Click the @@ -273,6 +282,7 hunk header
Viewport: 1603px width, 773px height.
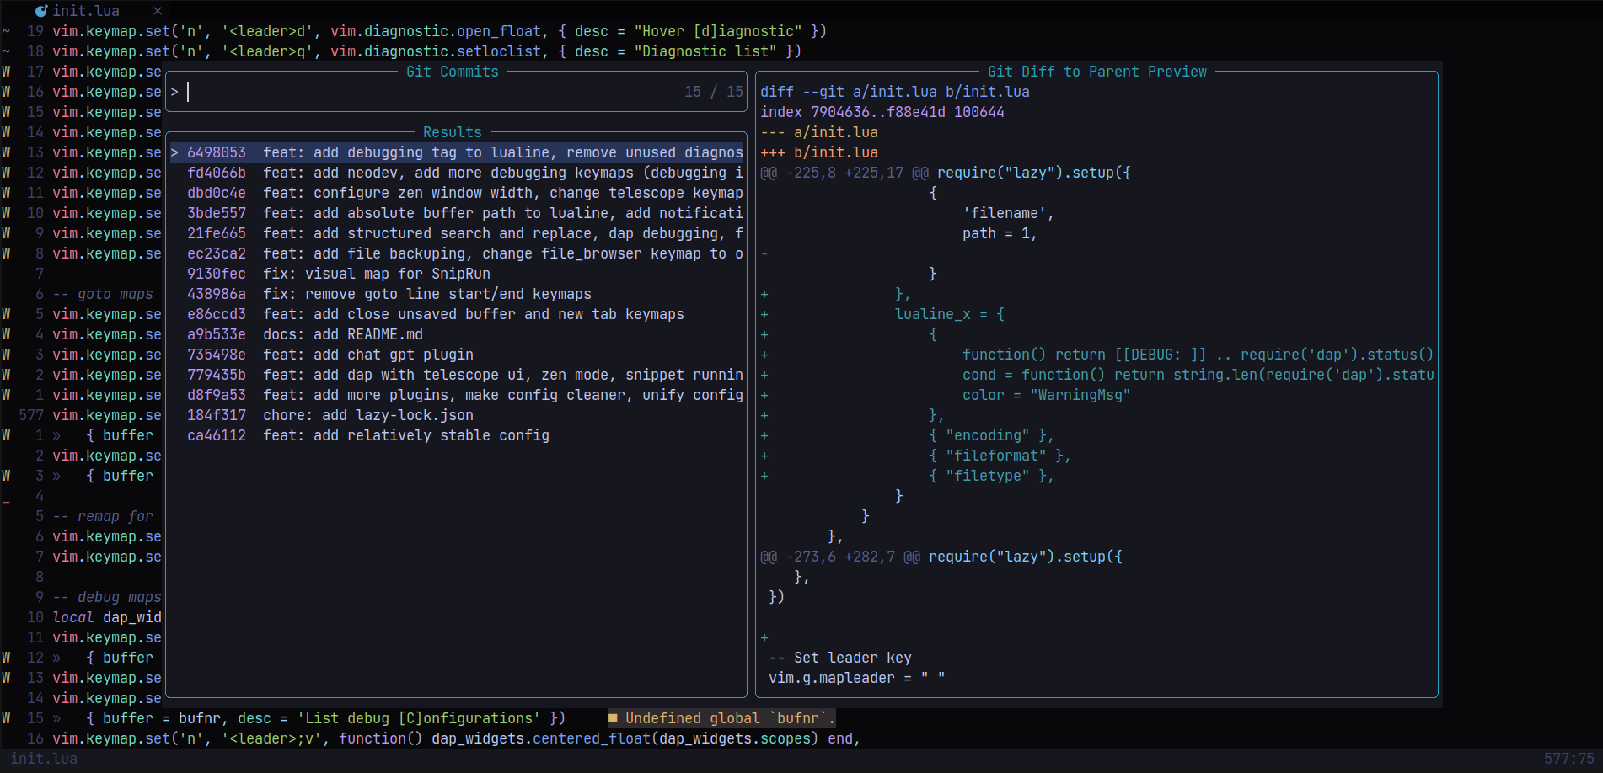coord(941,557)
